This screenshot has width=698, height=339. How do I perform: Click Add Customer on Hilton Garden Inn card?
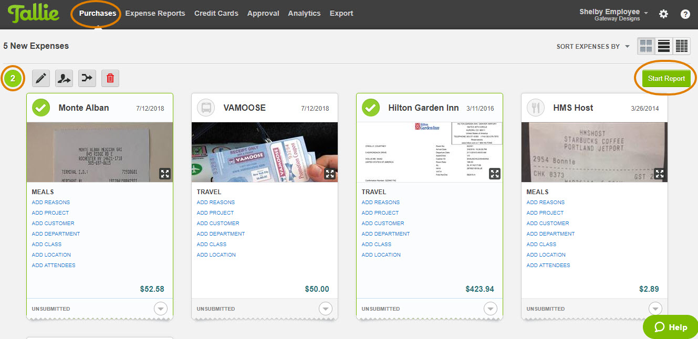(383, 224)
